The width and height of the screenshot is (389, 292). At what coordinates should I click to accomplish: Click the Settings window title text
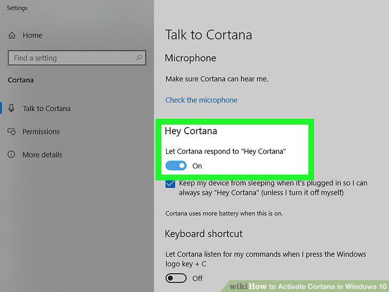click(x=17, y=8)
